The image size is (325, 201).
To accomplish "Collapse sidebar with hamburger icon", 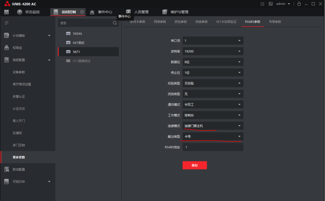I will [x=7, y=23].
